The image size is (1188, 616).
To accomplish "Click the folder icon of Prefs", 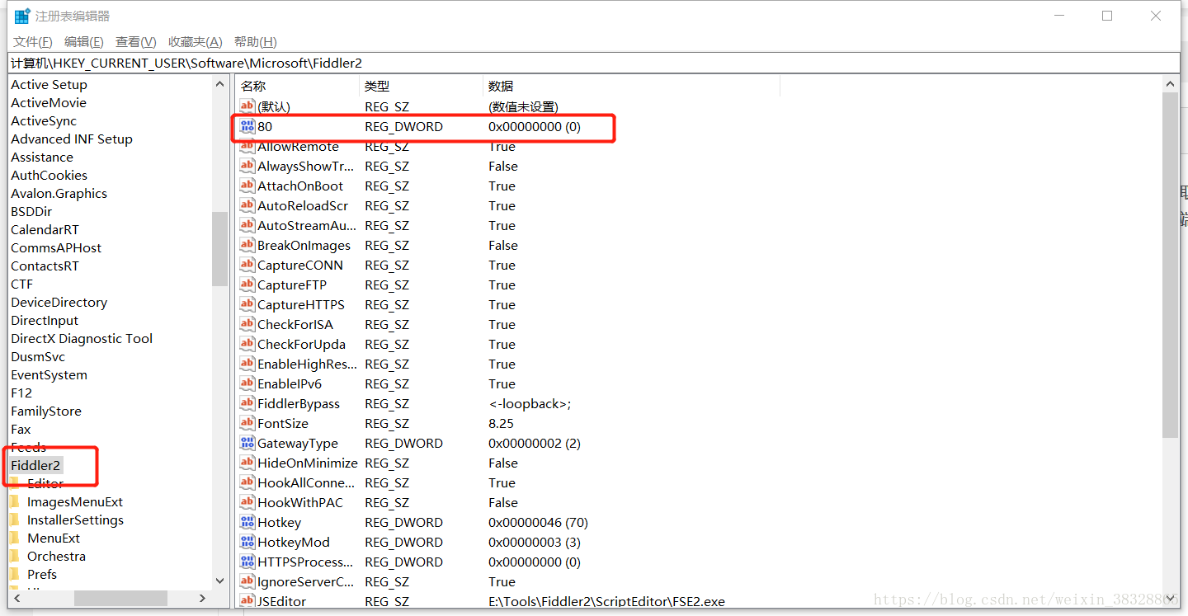I will coord(14,574).
